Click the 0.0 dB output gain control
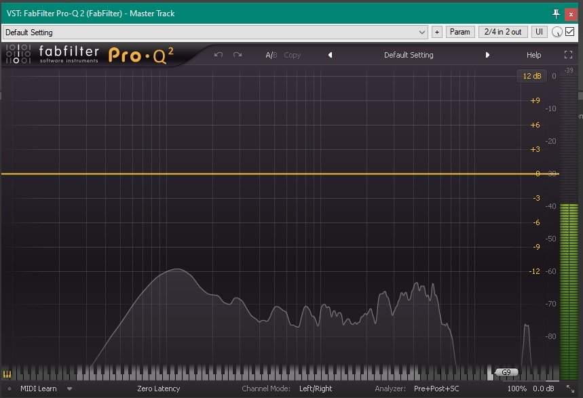This screenshot has height=398, width=583. [x=544, y=389]
